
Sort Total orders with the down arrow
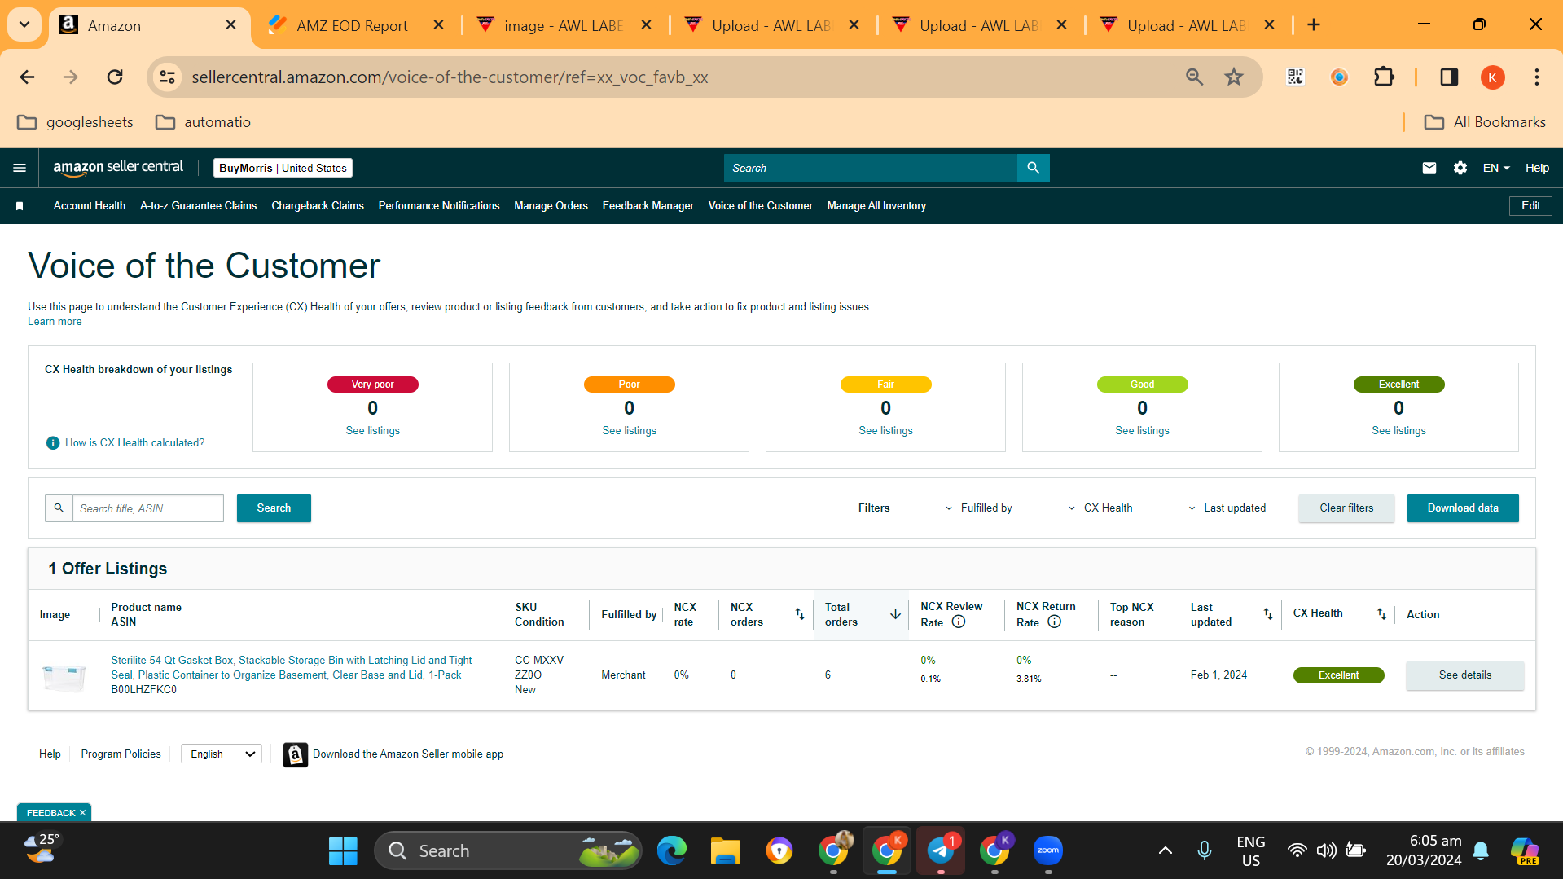click(895, 614)
